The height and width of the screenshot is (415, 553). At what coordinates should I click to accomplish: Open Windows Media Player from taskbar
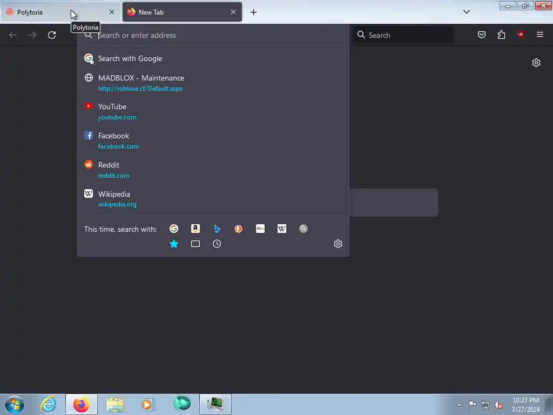148,404
